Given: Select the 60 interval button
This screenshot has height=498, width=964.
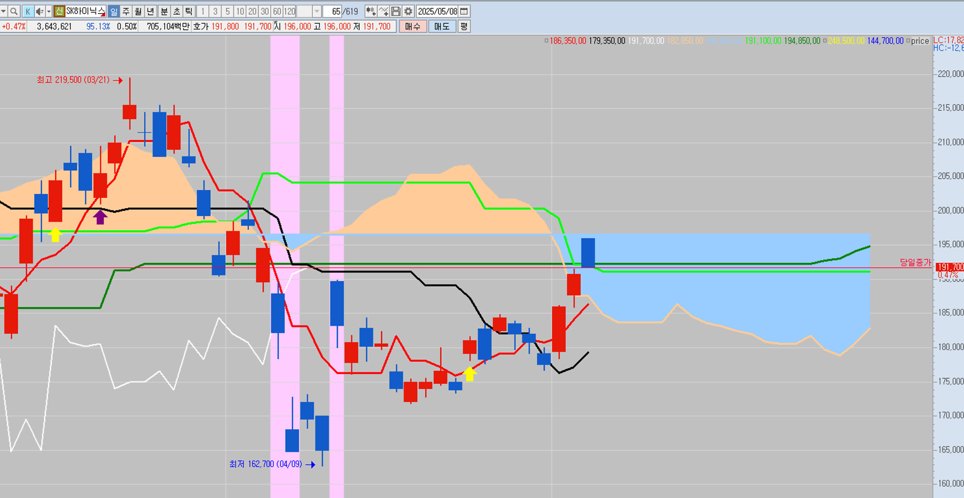Looking at the screenshot, I should 277,11.
